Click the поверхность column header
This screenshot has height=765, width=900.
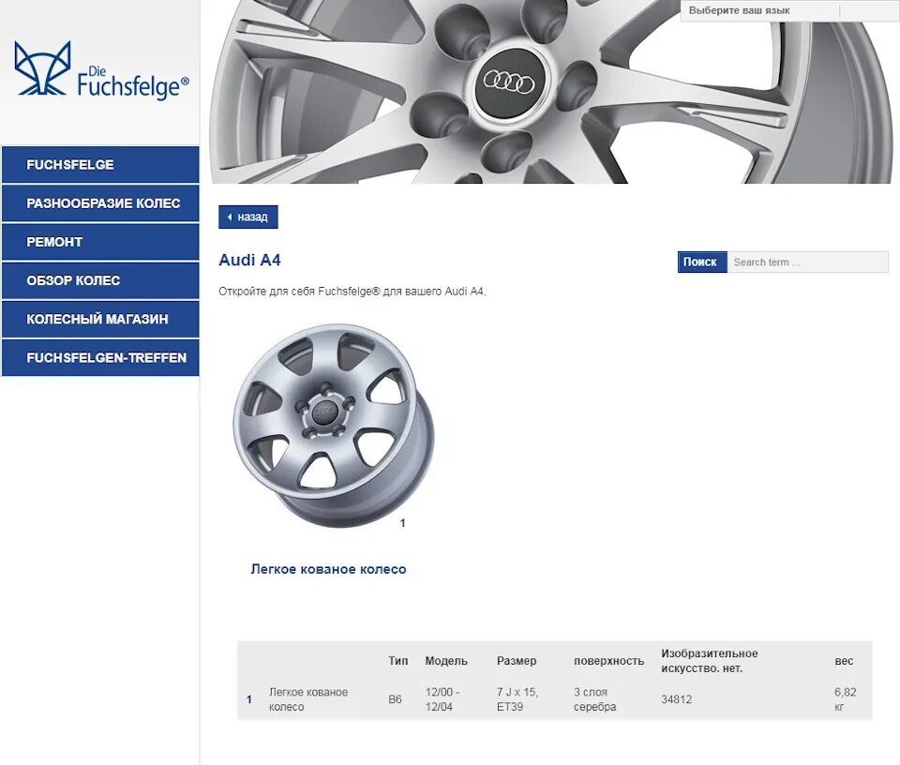coord(608,661)
